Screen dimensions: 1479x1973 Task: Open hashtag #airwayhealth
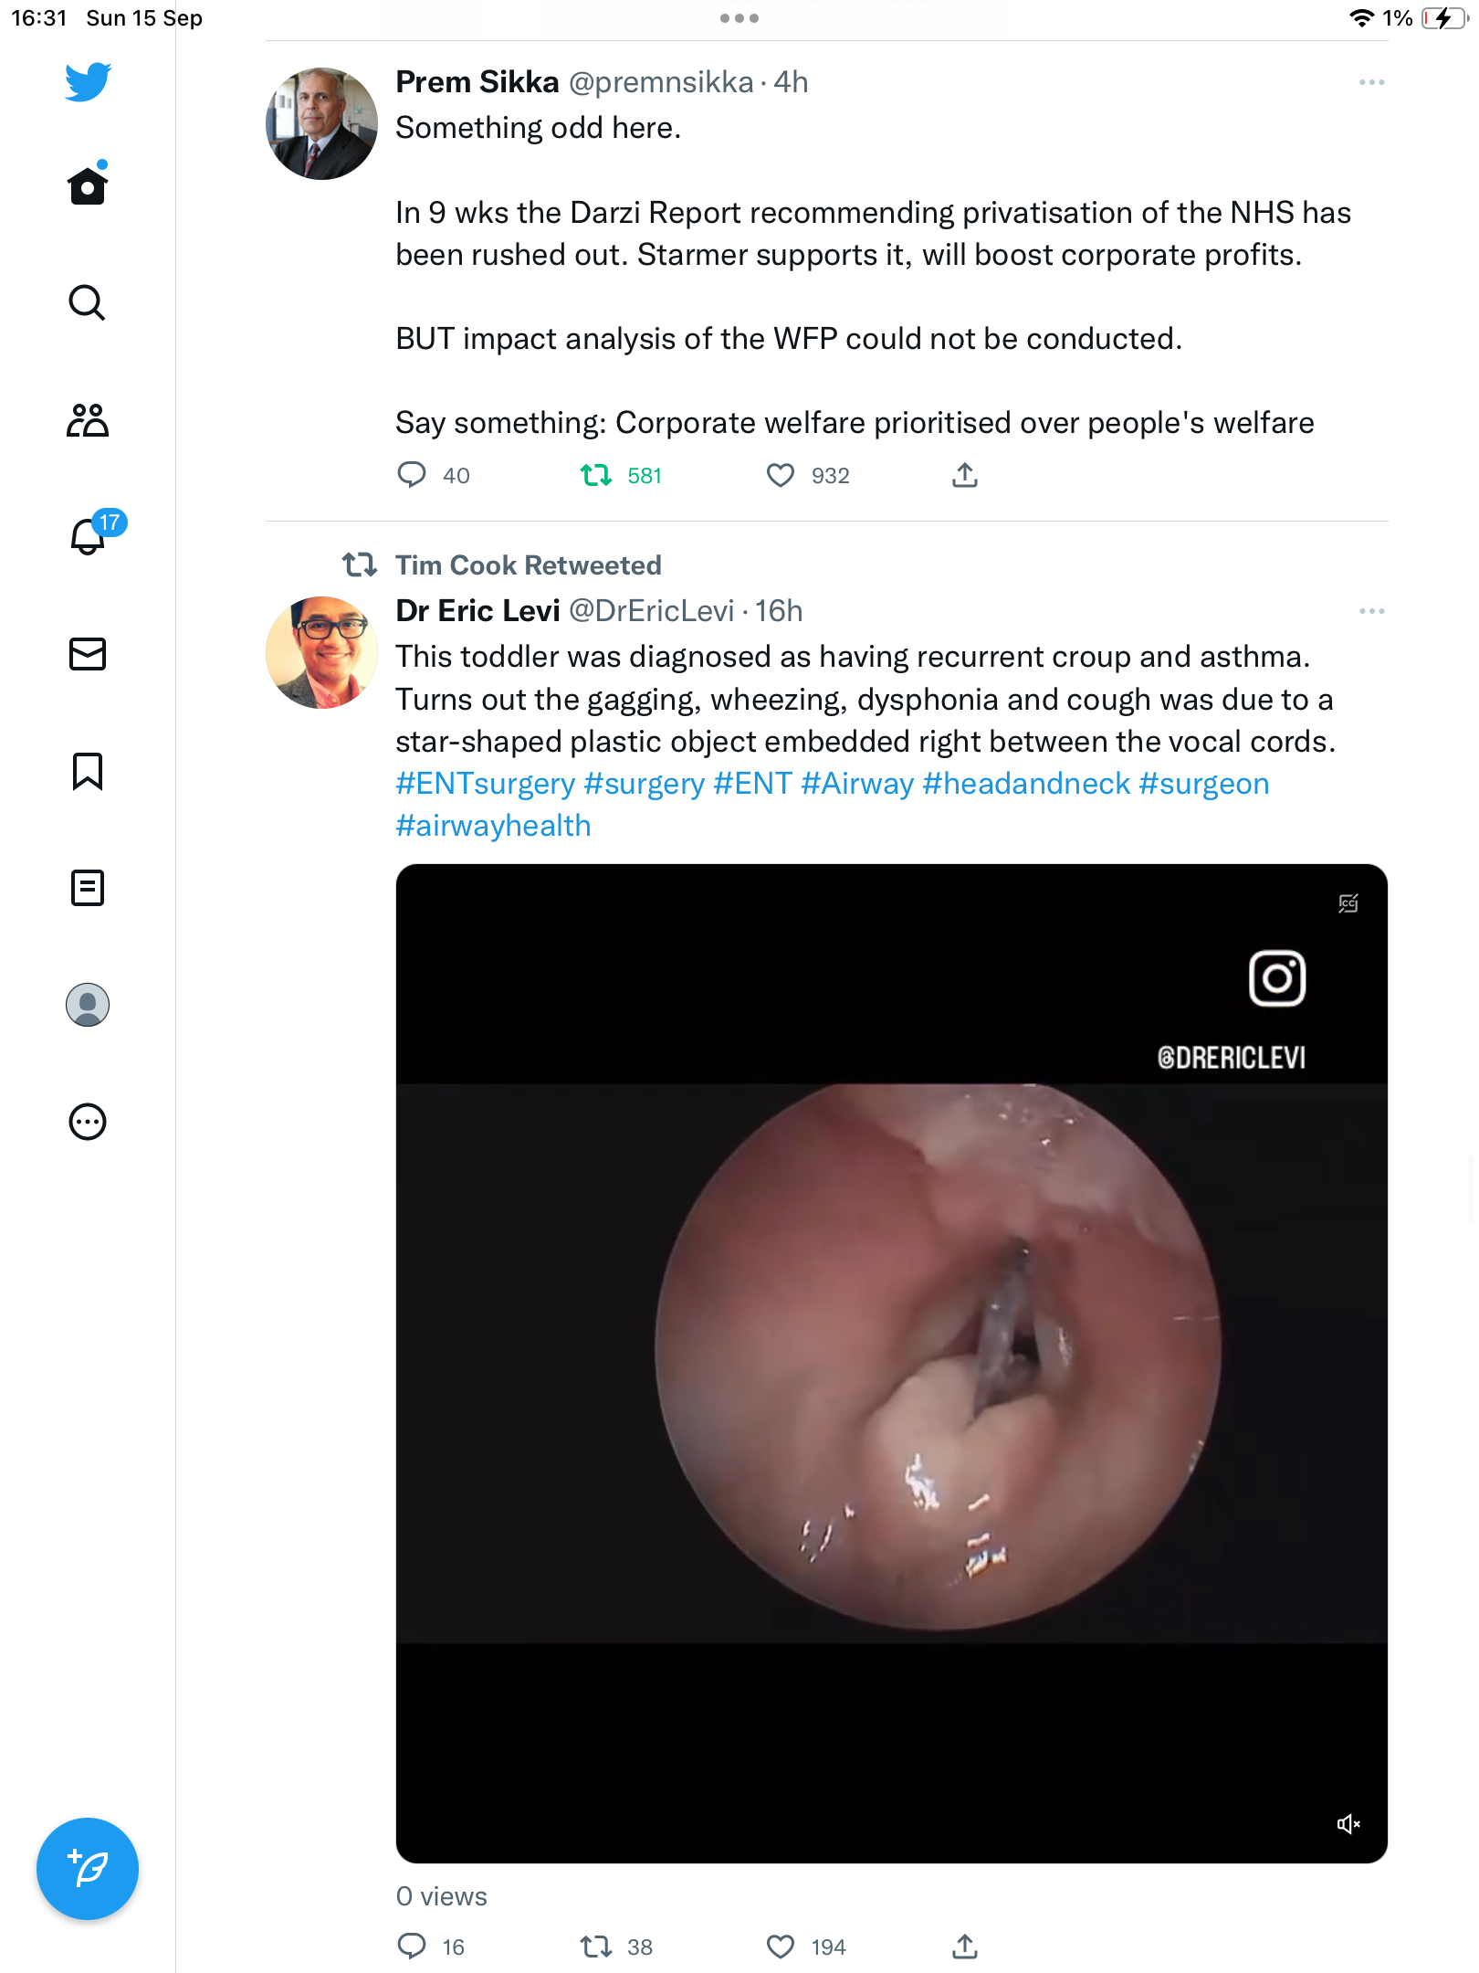point(493,826)
